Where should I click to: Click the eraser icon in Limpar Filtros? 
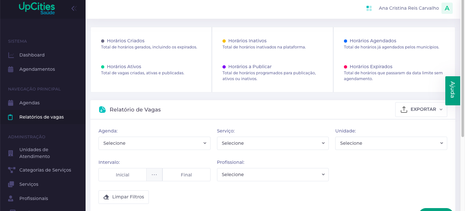point(106,197)
